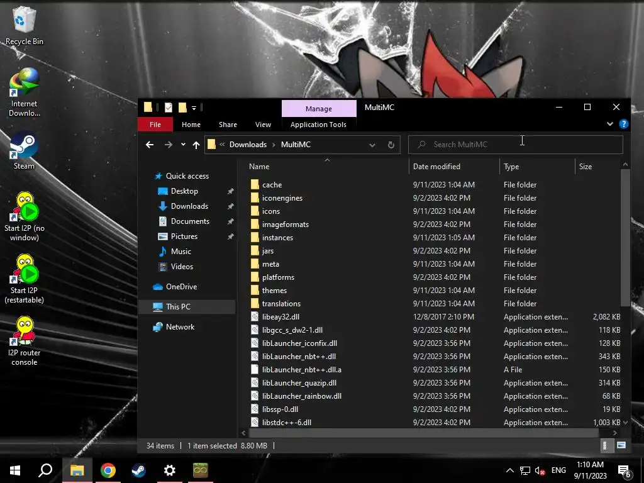Select libLauncher_nbt++.dll.a file
The image size is (644, 483).
(x=301, y=370)
